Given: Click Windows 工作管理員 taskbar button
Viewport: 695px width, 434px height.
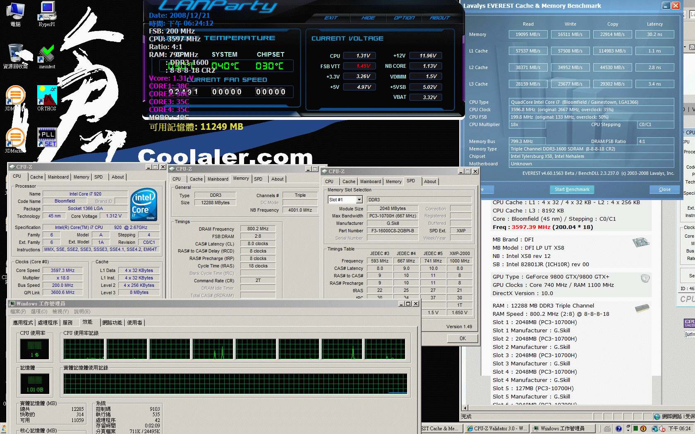Looking at the screenshot, I should click(x=563, y=429).
